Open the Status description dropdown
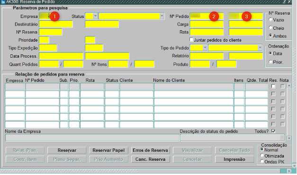Screen dimensions: 297x175 point(162,16)
